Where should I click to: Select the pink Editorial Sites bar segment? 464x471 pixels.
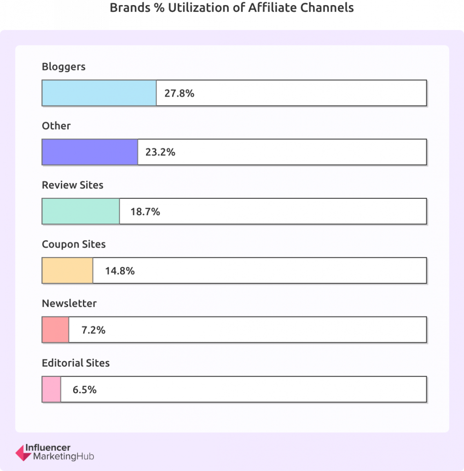52,389
